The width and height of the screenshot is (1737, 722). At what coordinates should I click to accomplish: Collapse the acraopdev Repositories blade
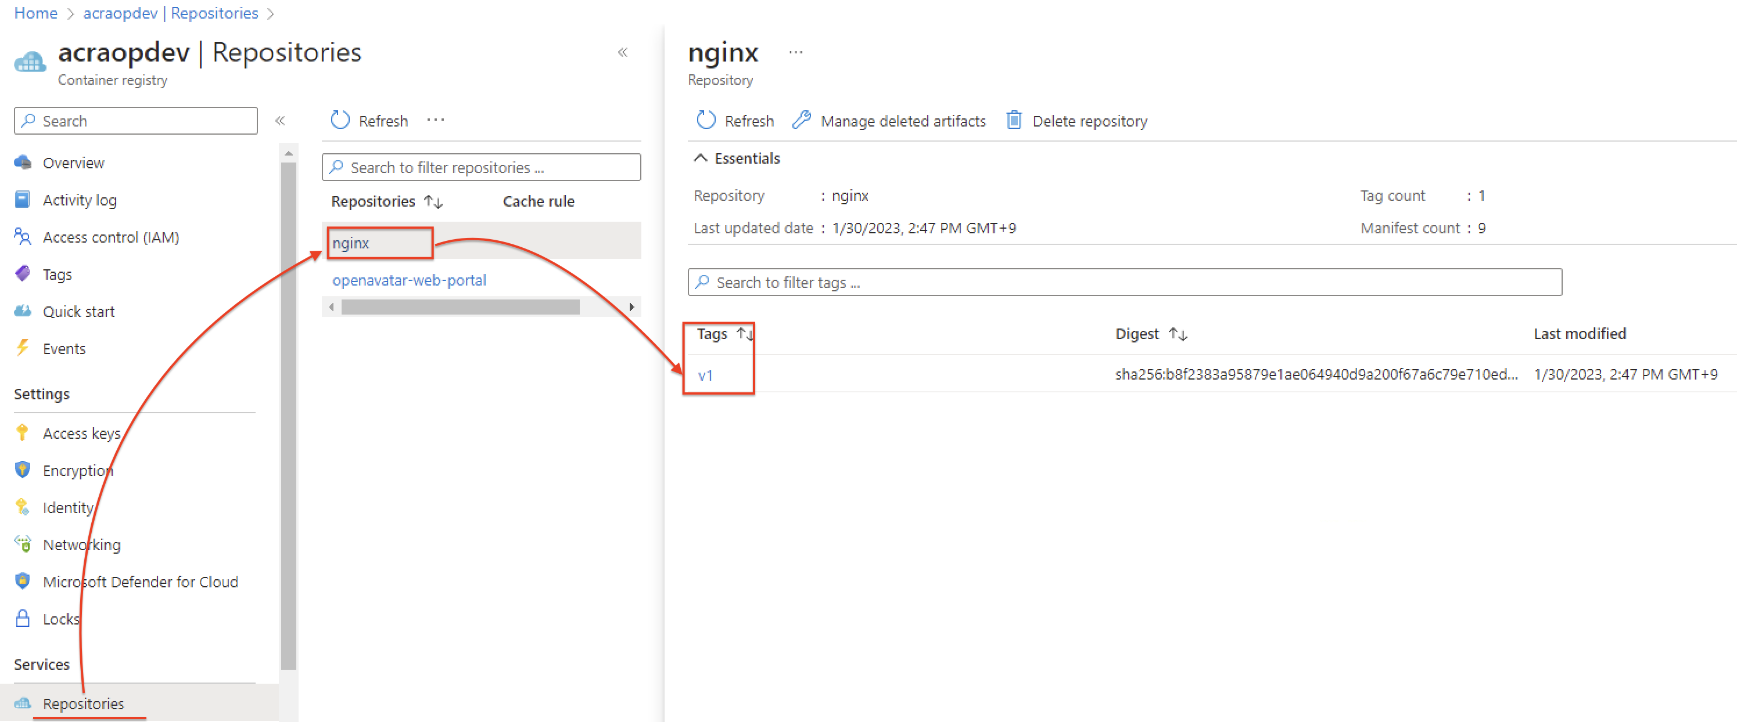tap(622, 53)
